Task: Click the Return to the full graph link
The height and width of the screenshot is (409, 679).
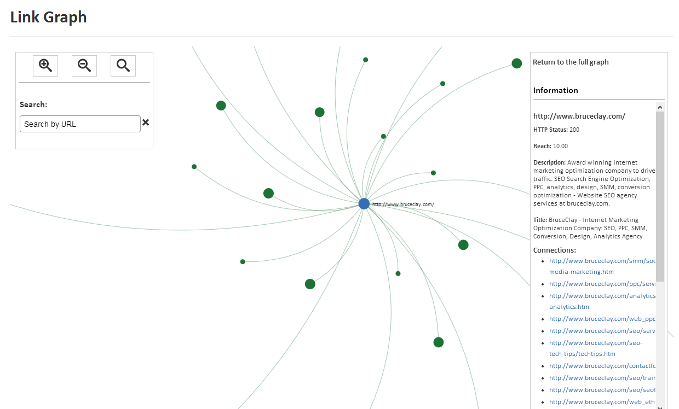Action: click(571, 62)
